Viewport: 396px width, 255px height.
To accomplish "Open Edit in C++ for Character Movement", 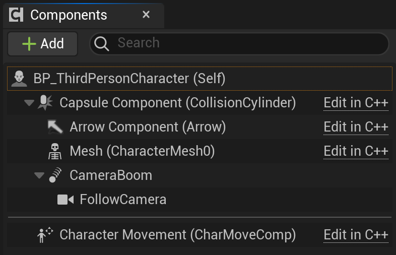I will pyautogui.click(x=356, y=235).
